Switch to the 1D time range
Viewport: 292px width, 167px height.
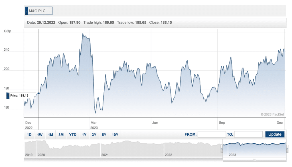coord(29,135)
